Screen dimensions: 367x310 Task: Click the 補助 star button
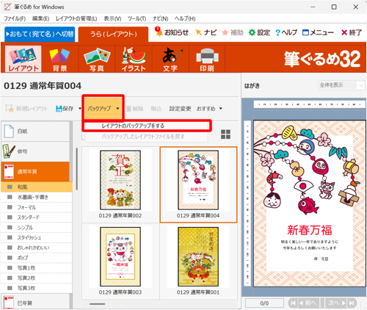point(233,32)
